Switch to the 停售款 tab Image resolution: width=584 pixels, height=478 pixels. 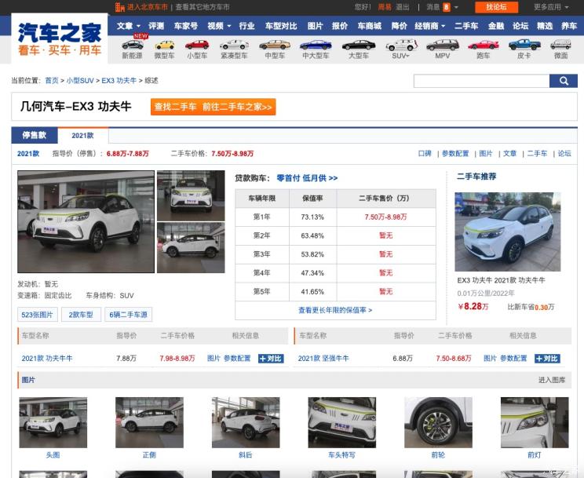(34, 135)
